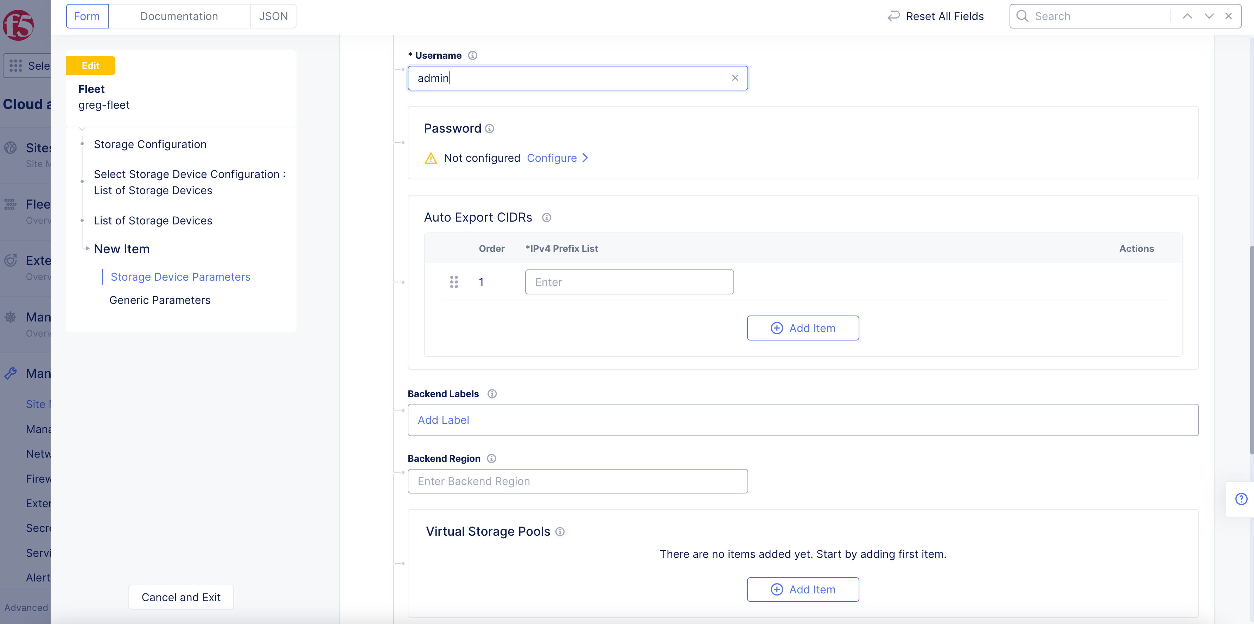Select the Fleets sidebar icon
Screen dimensions: 1254x624
(11, 204)
